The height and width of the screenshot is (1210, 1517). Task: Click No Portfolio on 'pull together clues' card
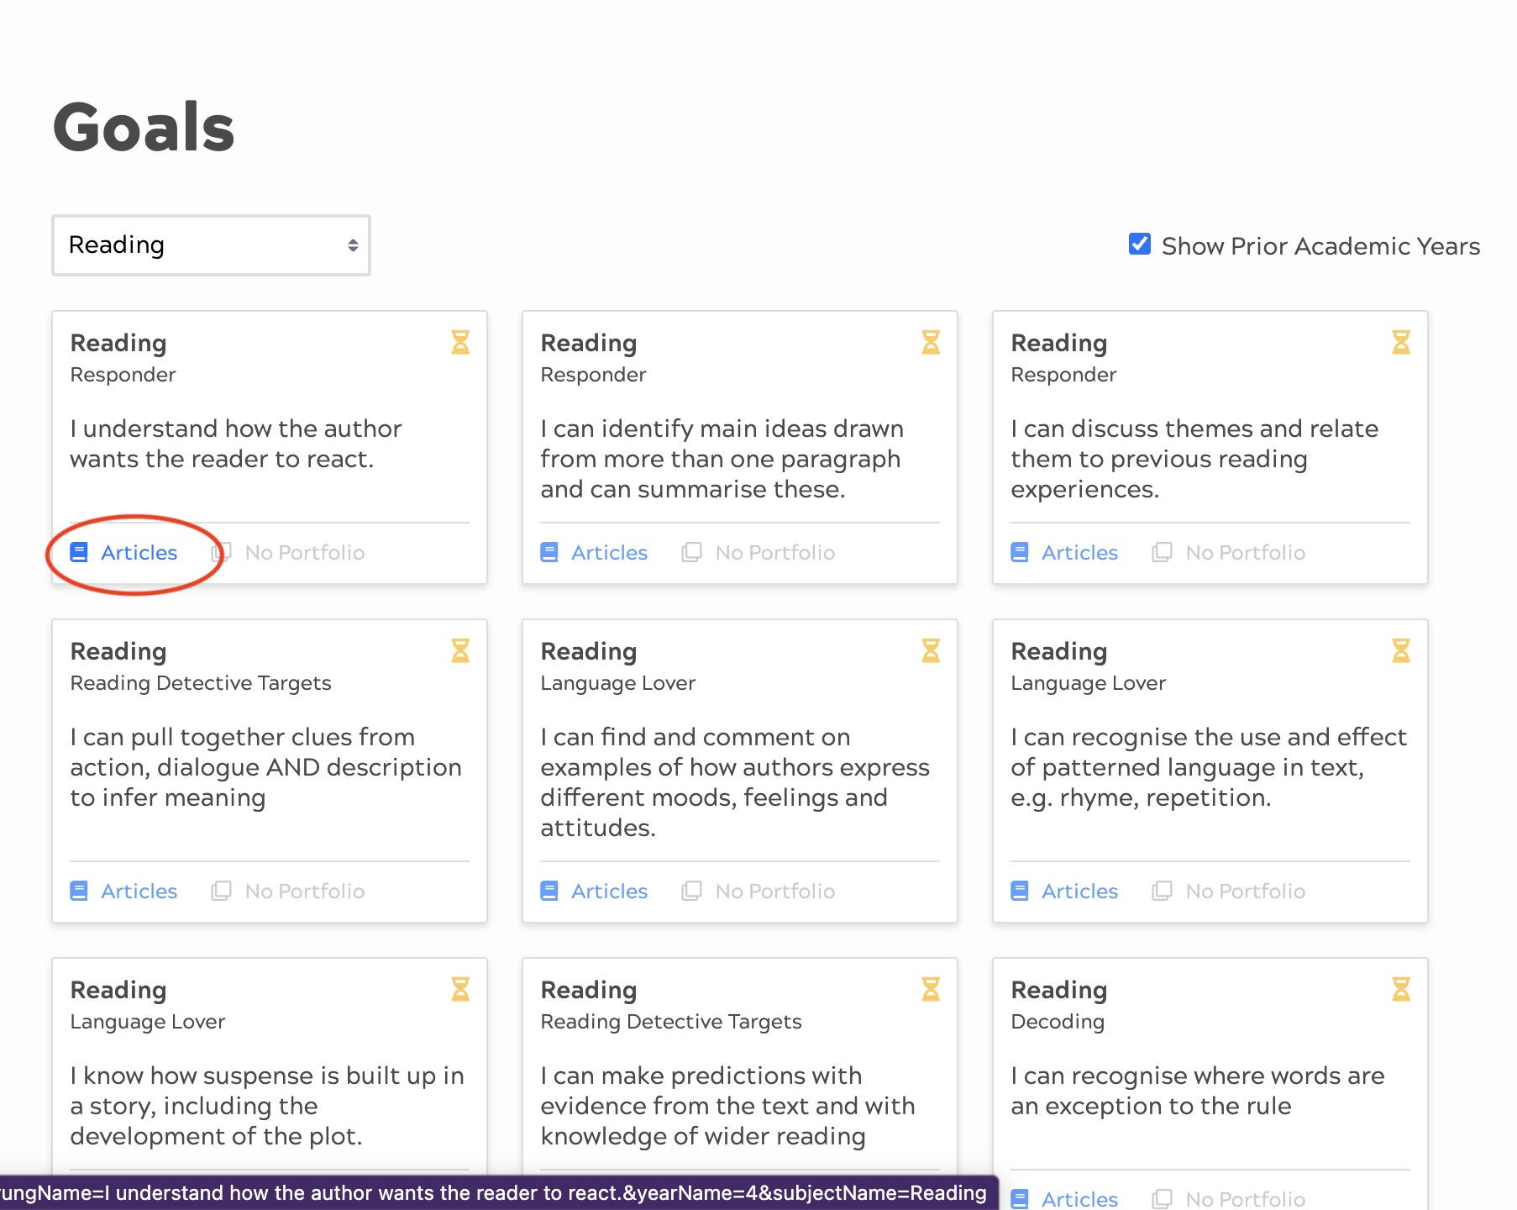click(304, 891)
